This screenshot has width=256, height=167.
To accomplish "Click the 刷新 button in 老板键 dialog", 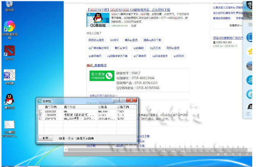I will (x=46, y=138).
